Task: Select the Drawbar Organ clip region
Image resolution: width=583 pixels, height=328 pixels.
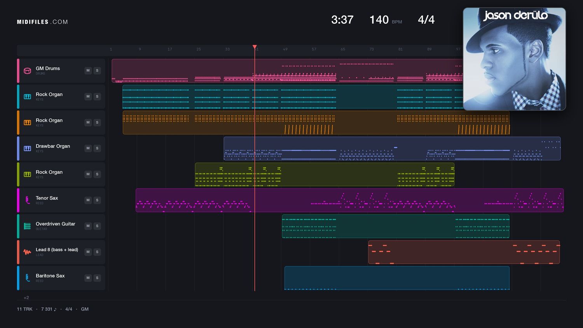Action: (x=392, y=148)
